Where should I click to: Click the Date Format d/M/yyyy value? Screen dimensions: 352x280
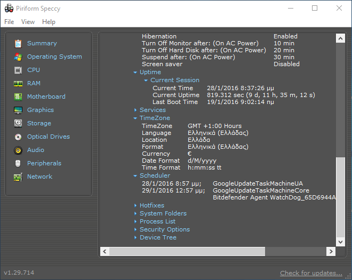click(x=202, y=161)
